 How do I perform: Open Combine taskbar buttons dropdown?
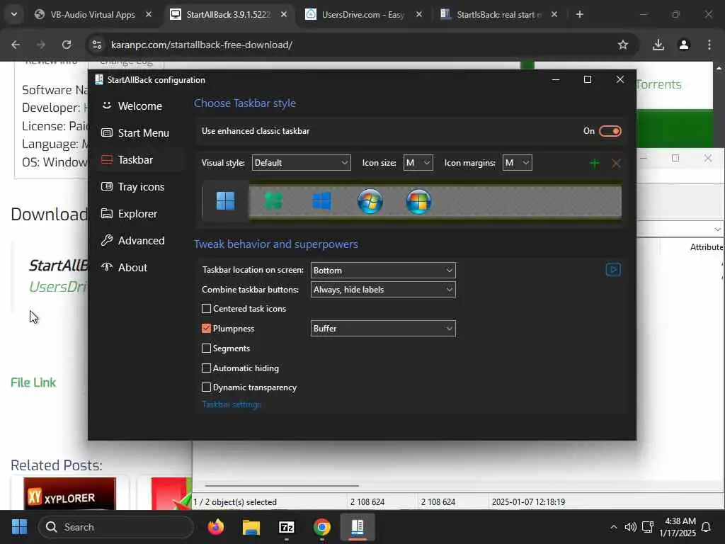tap(383, 290)
